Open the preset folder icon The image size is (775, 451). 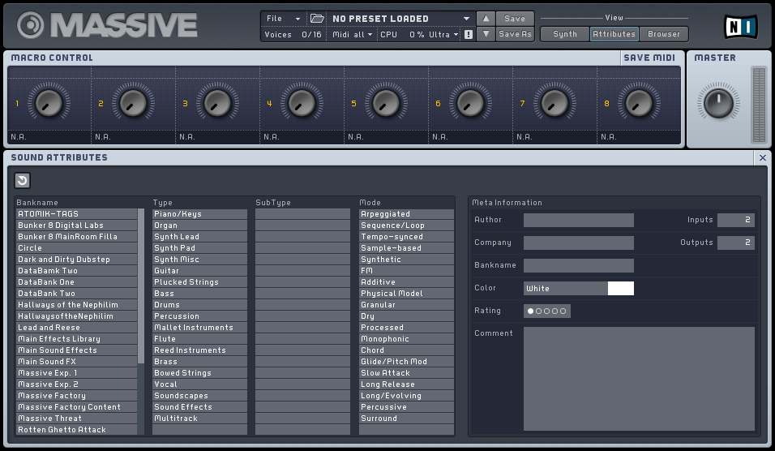coord(317,19)
